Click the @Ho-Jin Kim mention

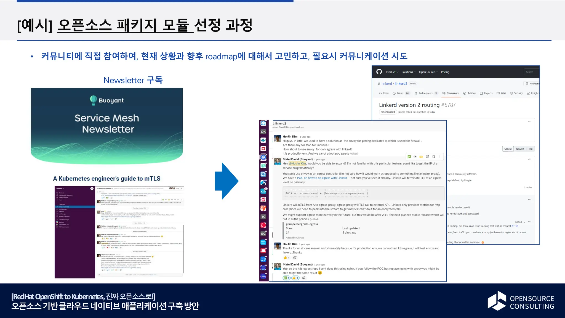point(297,164)
